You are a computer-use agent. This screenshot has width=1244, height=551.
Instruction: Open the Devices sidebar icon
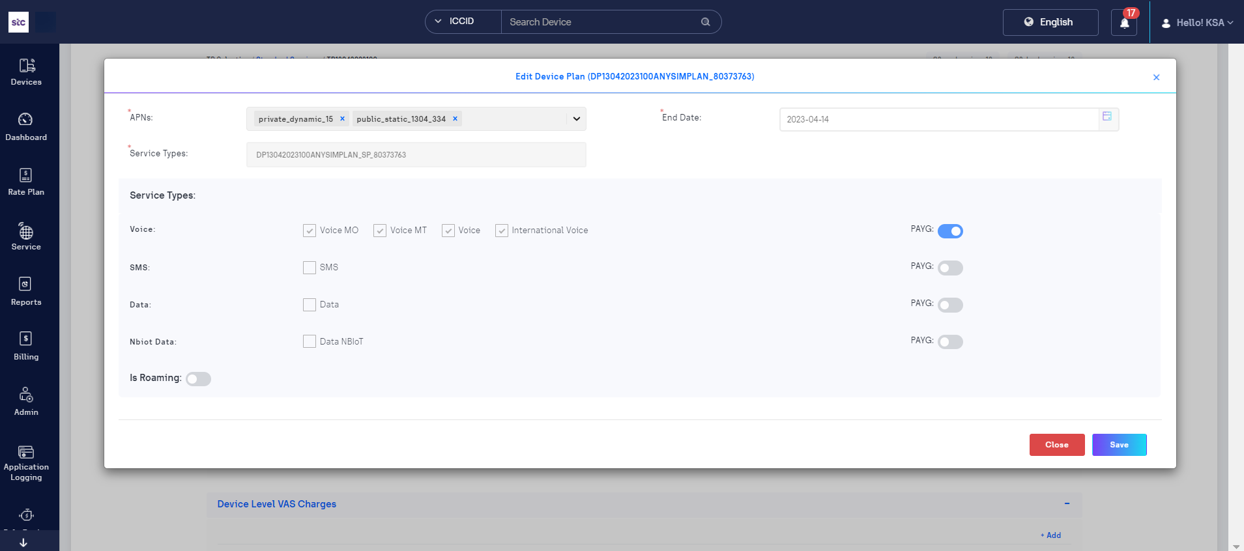point(26,66)
